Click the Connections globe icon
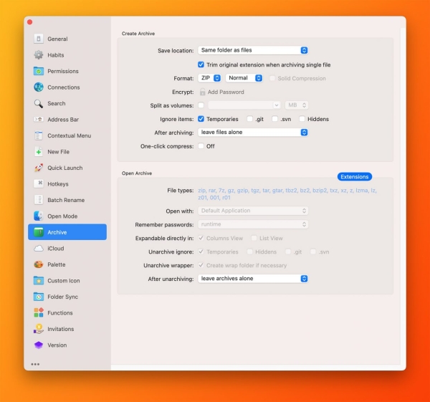The width and height of the screenshot is (430, 402). [39, 87]
